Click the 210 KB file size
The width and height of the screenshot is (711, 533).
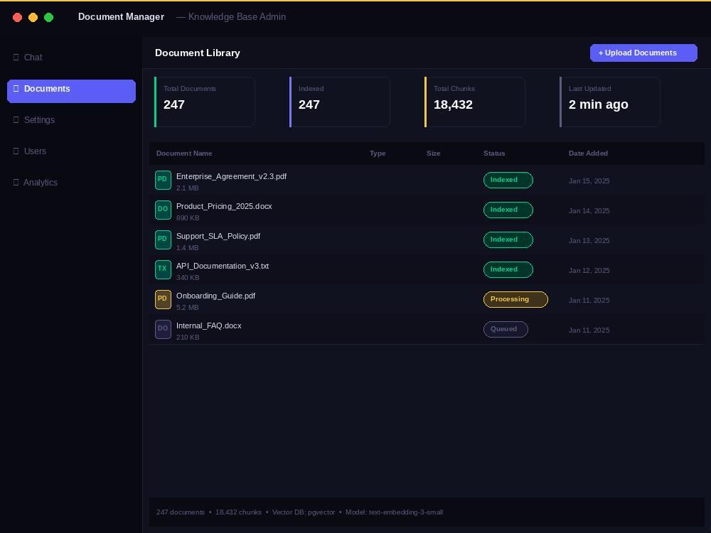(188, 338)
